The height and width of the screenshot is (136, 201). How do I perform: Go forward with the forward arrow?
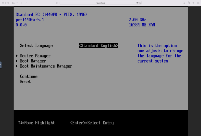click(26, 3)
